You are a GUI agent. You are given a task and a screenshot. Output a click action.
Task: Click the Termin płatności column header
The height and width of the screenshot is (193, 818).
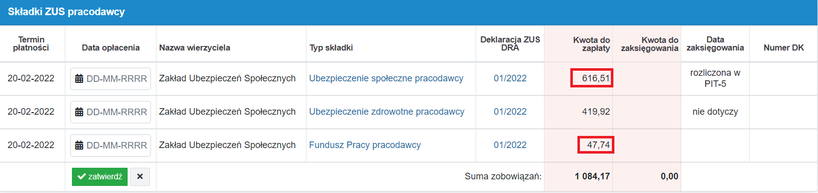(31, 43)
